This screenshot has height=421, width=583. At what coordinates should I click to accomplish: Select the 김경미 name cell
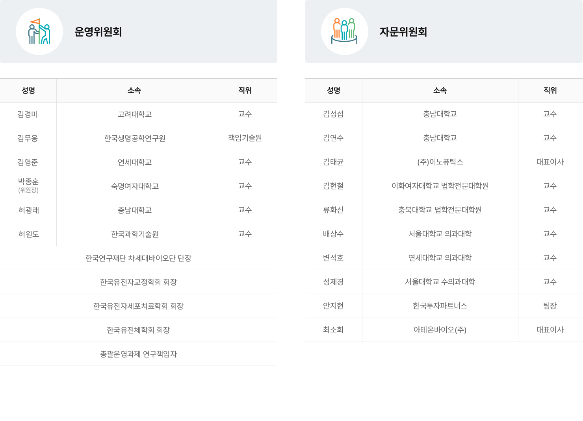pyautogui.click(x=28, y=114)
